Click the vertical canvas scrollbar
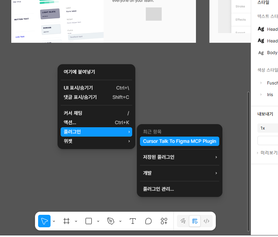The width and height of the screenshot is (278, 237). (x=248, y=162)
